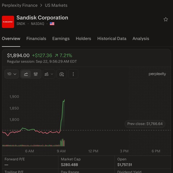Take chart snapshot with camera icon
The image size is (173, 173).
click(61, 74)
